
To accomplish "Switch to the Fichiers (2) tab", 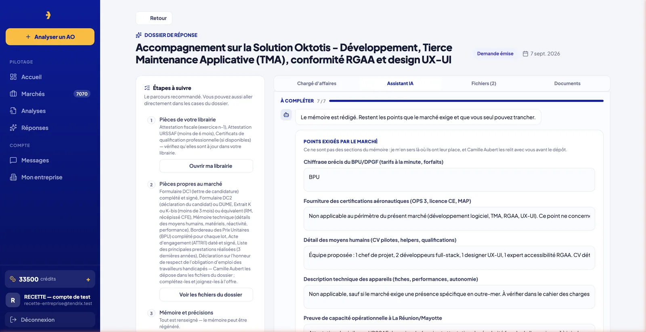I will point(484,84).
